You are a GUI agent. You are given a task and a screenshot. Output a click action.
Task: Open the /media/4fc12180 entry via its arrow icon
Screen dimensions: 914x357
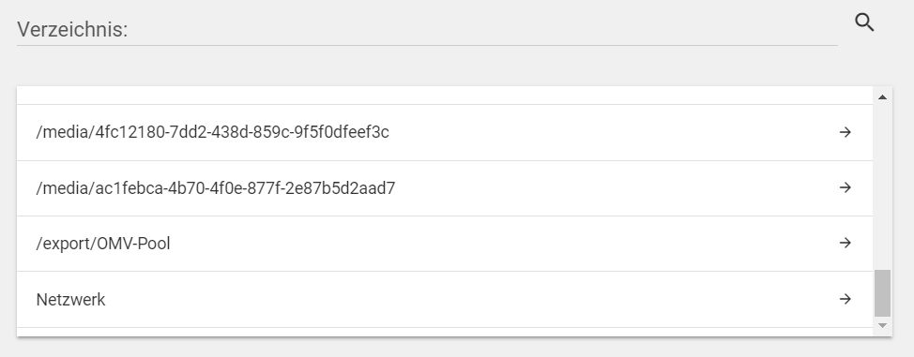(x=845, y=132)
